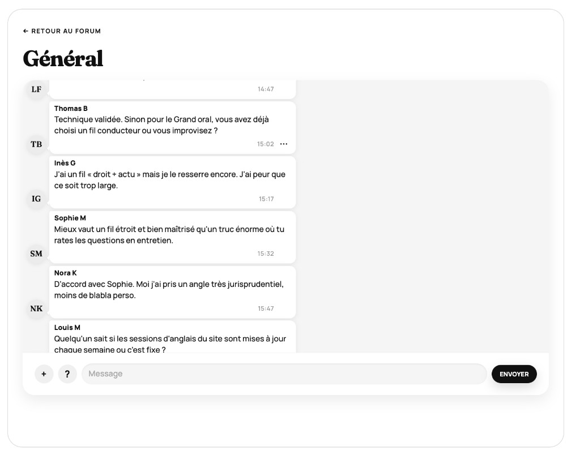Select the Louis M author name
This screenshot has width=580, height=459.
(x=67, y=328)
